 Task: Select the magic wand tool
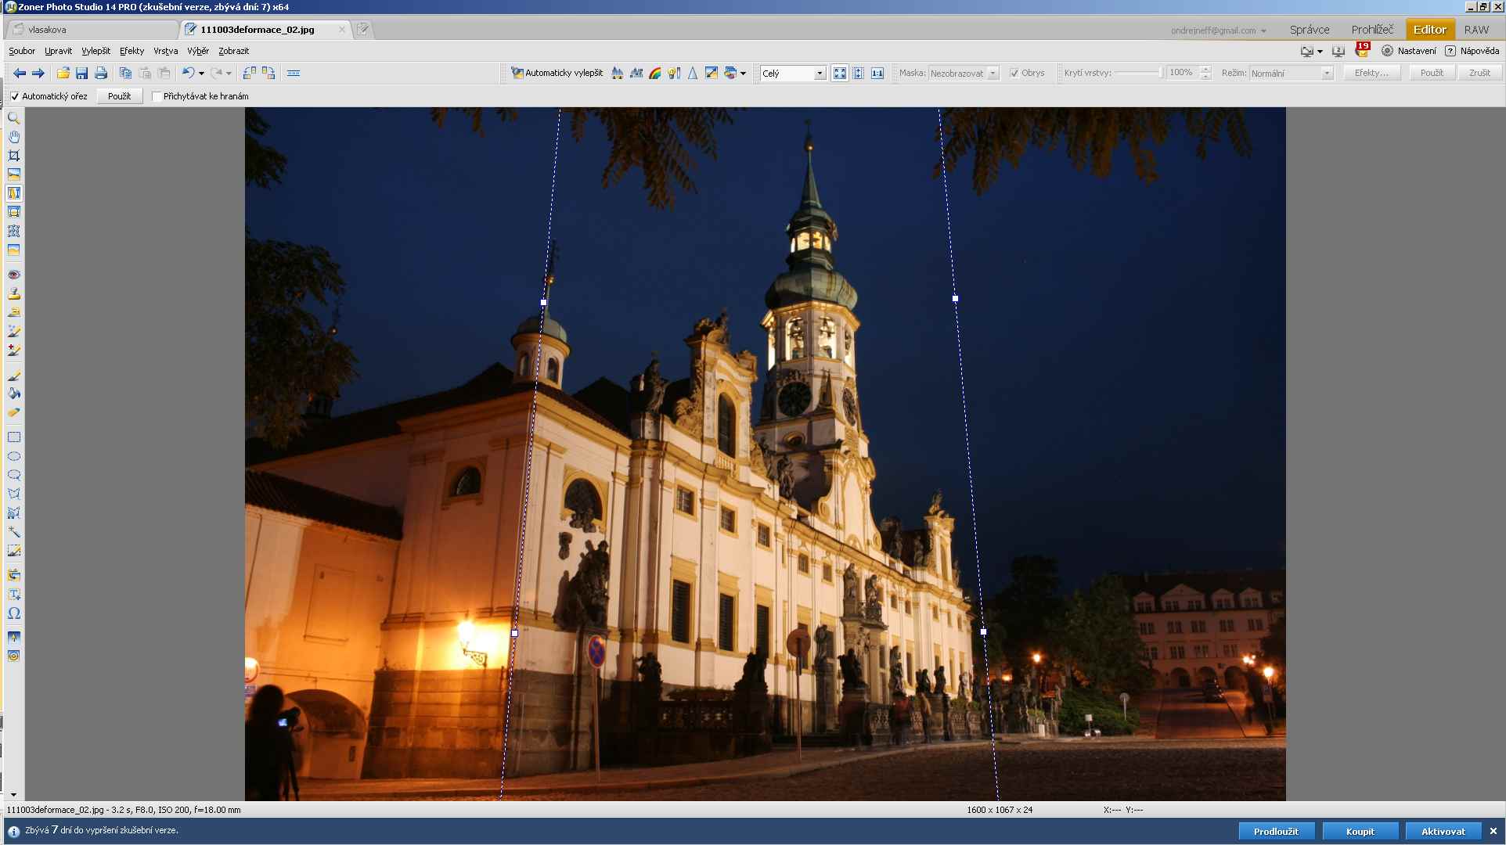(x=13, y=532)
